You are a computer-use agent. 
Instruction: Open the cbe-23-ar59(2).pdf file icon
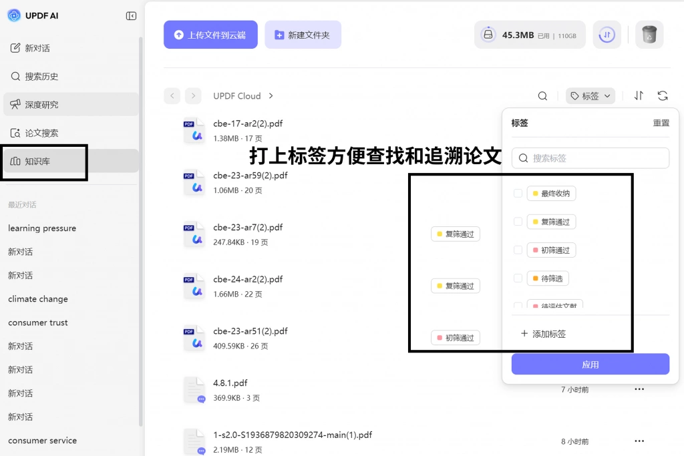[x=194, y=182]
